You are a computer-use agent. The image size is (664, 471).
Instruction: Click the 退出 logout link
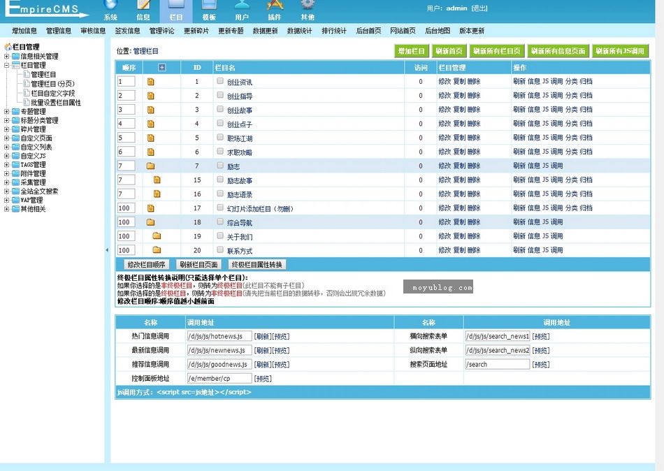click(479, 8)
